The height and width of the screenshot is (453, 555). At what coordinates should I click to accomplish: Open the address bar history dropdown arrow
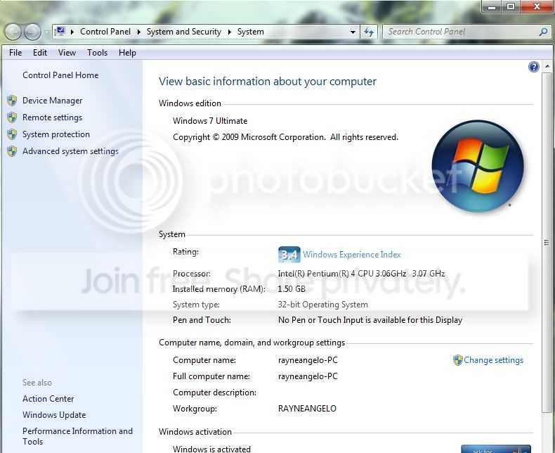353,32
